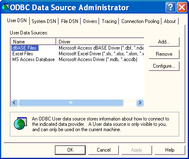Click the Microsoft Access Driver (*.mdb, *.accdb) cell

tap(98, 59)
